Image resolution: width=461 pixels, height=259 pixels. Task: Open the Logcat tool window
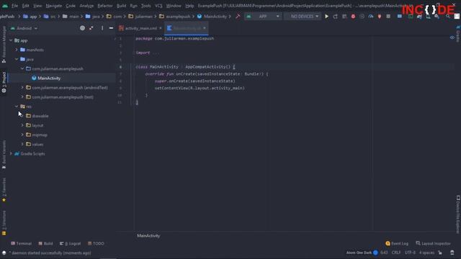(x=71, y=243)
